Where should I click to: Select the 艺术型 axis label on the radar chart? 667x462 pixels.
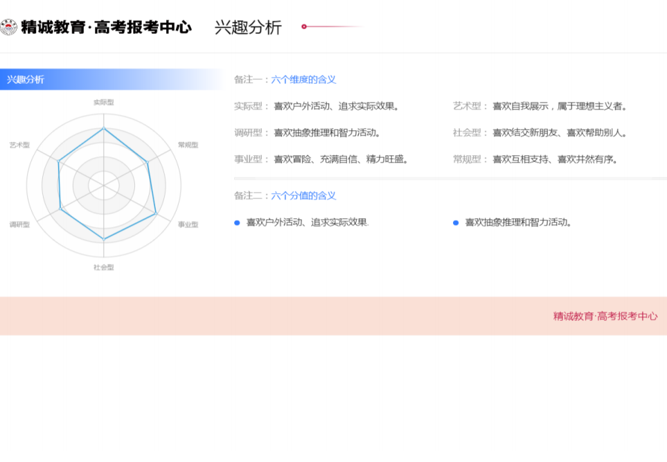(19, 145)
